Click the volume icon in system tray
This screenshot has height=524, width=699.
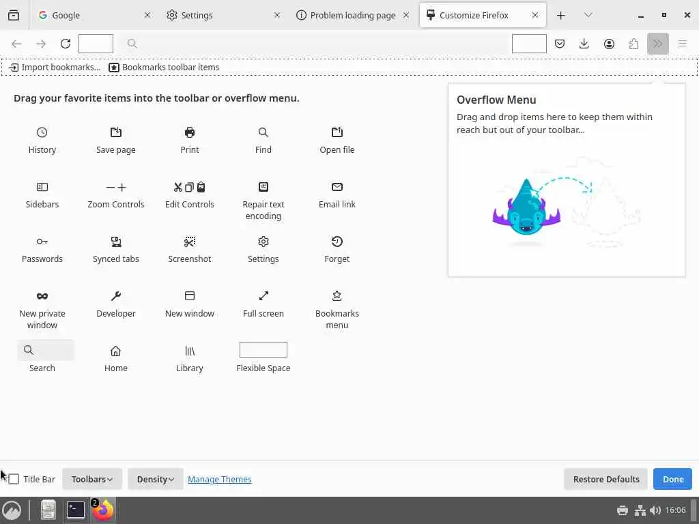pyautogui.click(x=655, y=510)
